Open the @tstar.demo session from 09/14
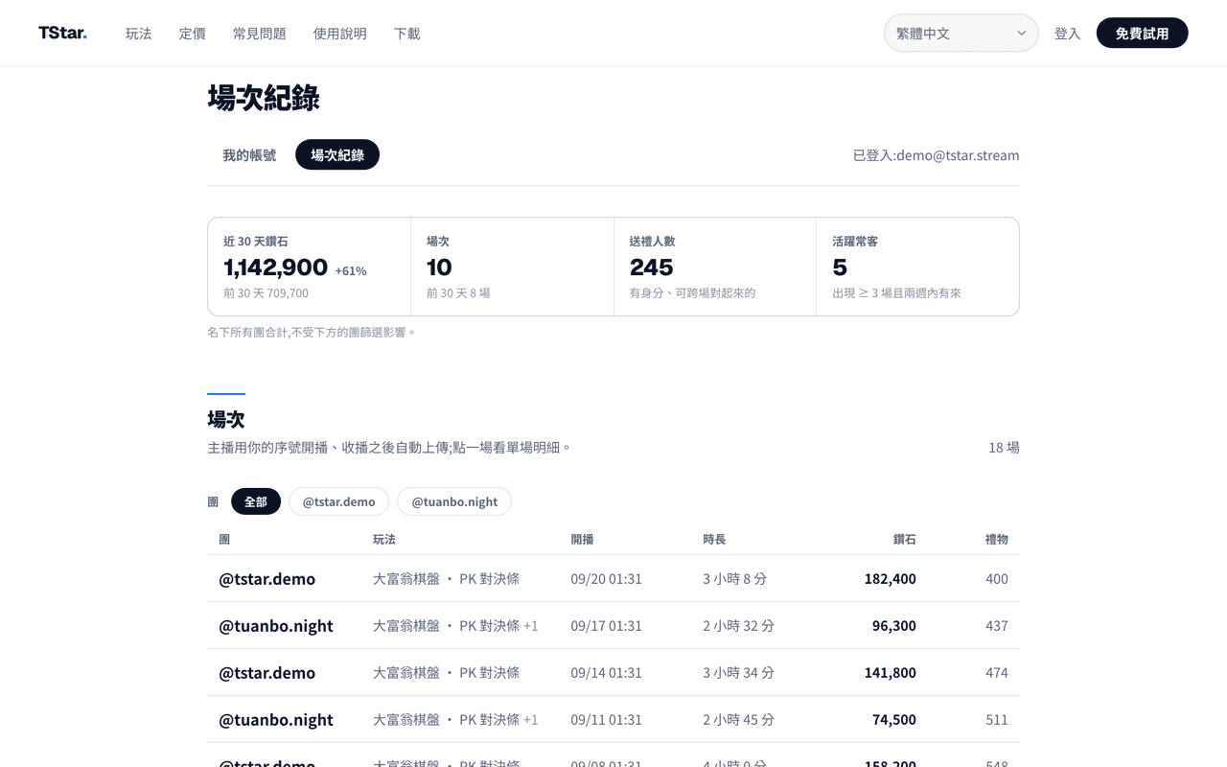 pos(613,672)
